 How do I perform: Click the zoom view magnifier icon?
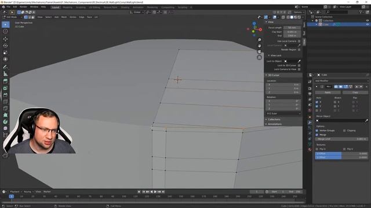click(259, 40)
